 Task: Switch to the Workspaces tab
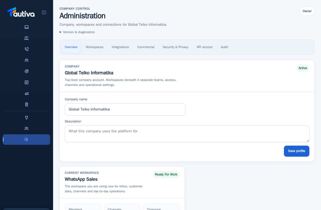click(x=95, y=47)
